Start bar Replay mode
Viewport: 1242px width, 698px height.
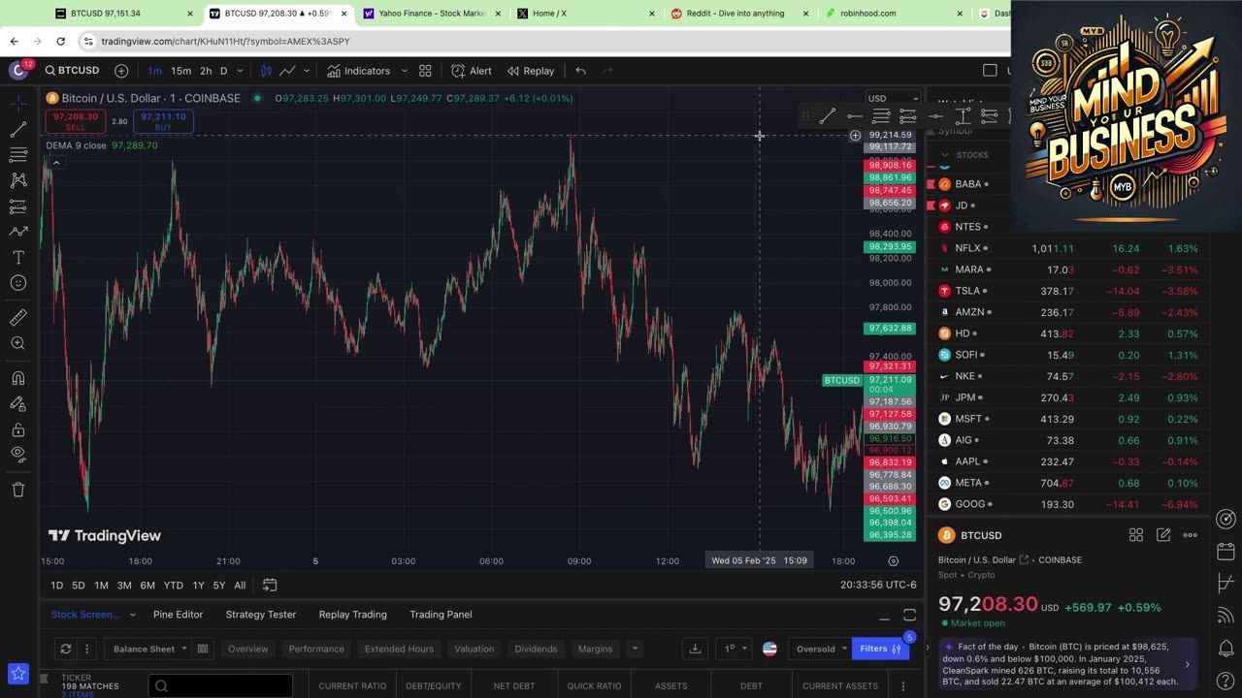tap(531, 71)
